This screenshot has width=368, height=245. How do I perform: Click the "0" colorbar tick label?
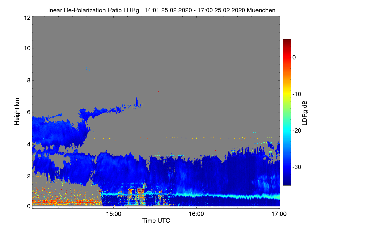point(294,57)
